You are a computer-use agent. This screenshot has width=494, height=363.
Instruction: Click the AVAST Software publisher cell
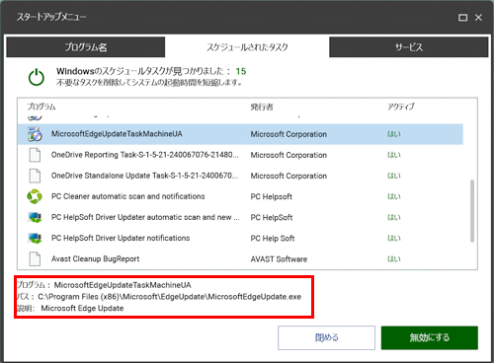point(279,259)
